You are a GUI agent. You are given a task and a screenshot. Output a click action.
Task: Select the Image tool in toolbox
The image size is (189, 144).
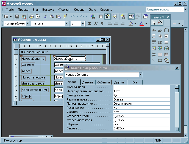(154, 48)
